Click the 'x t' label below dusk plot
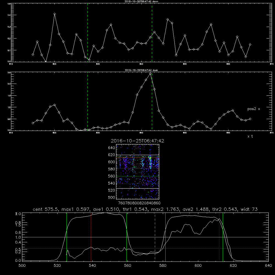 pyautogui.click(x=250, y=136)
